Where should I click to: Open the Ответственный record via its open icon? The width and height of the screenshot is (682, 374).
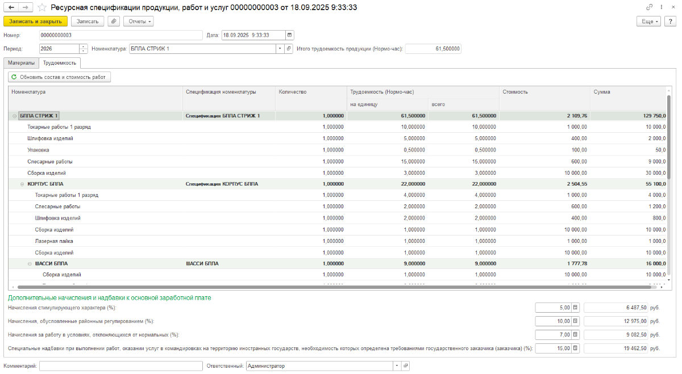[x=406, y=366]
